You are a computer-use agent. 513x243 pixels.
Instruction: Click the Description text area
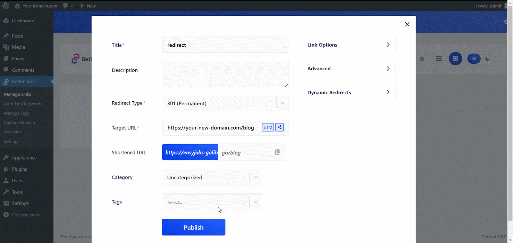coord(225,74)
